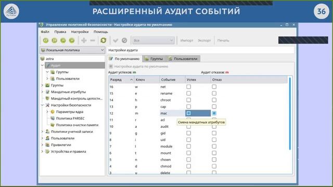Toggle the Отказ checkbox for mac
This screenshot has width=333, height=187.
coord(214,113)
